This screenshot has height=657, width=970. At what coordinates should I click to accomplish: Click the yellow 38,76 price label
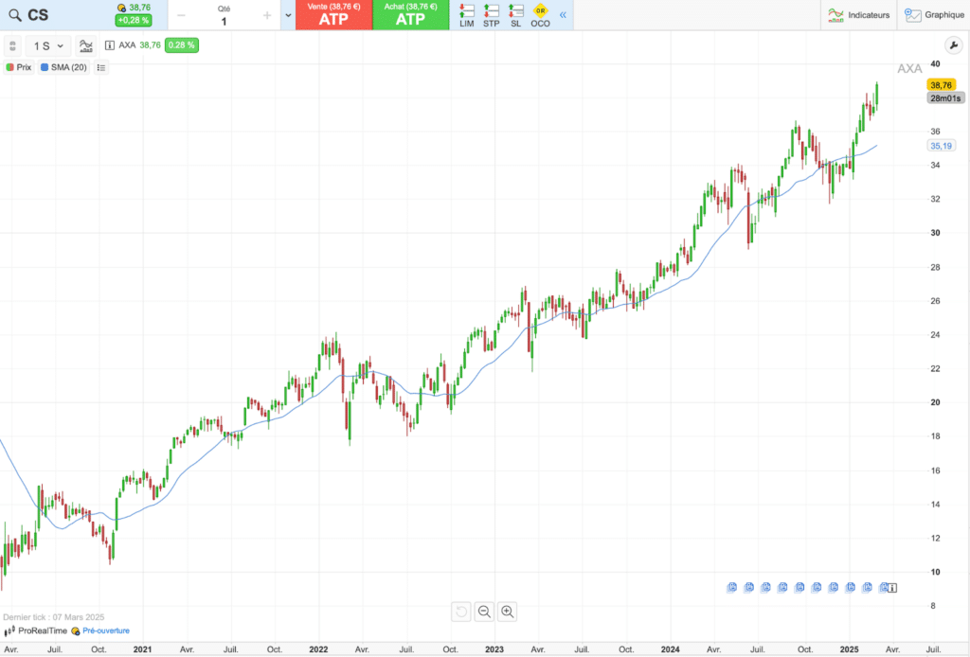click(x=941, y=85)
